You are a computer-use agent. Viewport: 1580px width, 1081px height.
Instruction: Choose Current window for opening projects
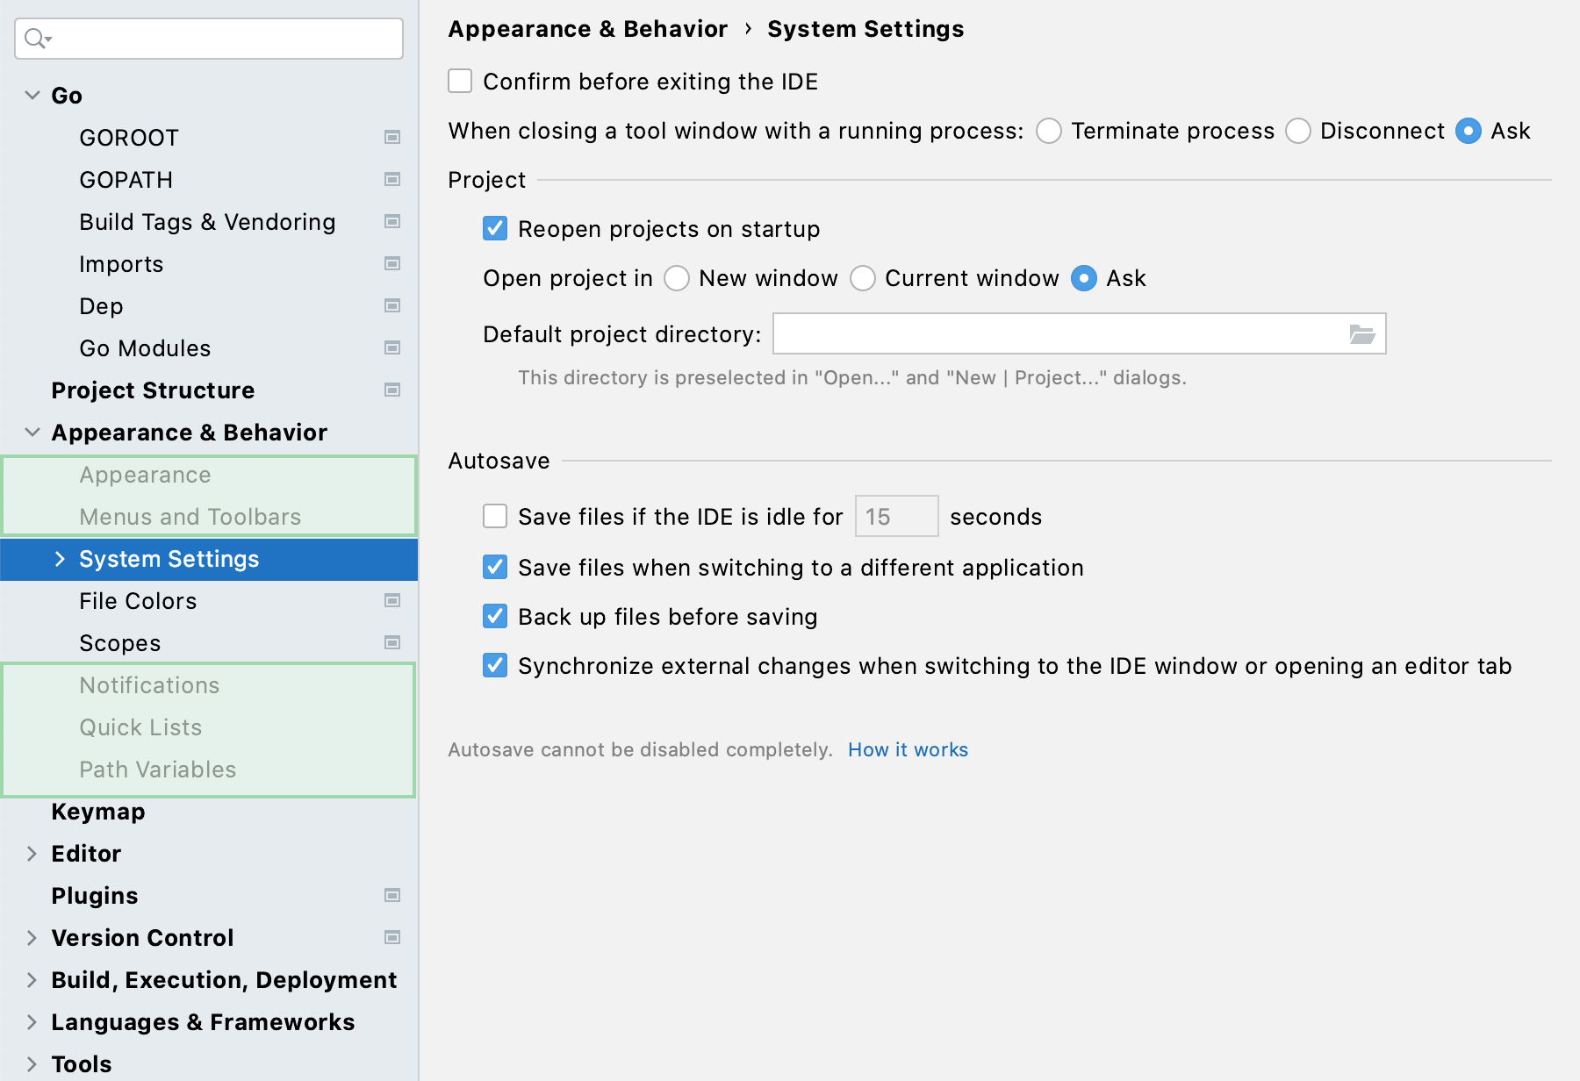[863, 278]
